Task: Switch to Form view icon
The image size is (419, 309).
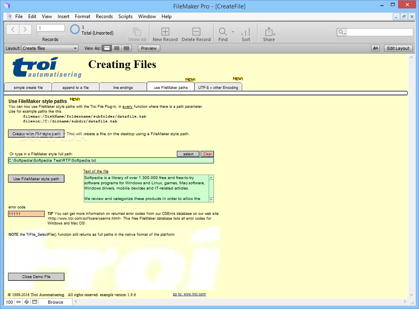Action: [107, 48]
